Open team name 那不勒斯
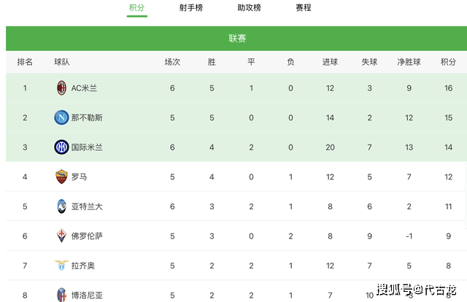 (x=87, y=117)
